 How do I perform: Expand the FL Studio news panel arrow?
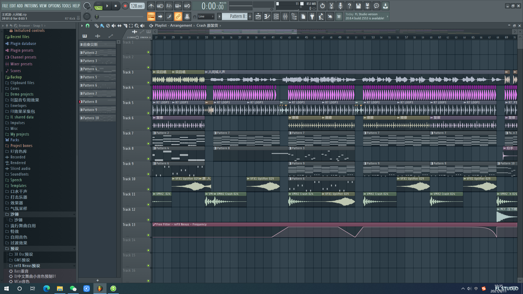click(x=387, y=16)
